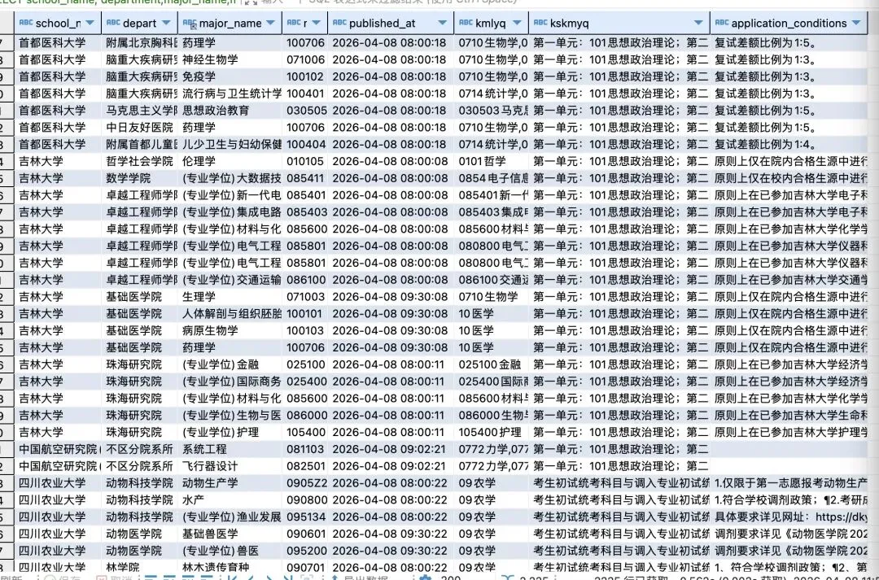Open the depart column filter dropdown arrow

coord(166,23)
